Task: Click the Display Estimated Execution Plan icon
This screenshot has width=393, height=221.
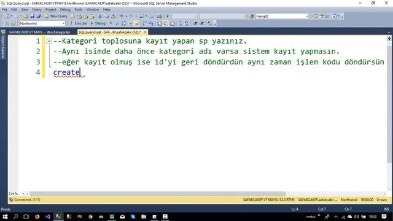Action: pos(123,23)
